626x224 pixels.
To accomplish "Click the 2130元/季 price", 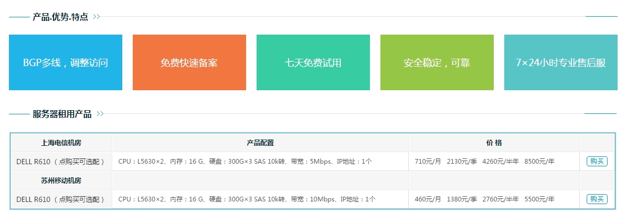I will [x=462, y=162].
